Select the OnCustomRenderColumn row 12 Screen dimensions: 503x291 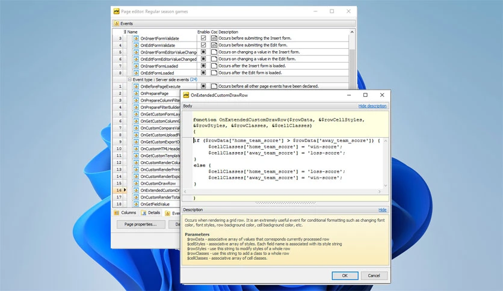(x=146, y=162)
